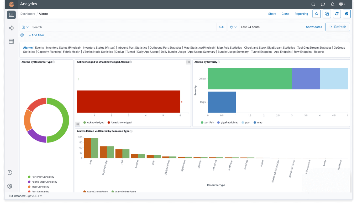Click the Share link
The image size is (357, 204).
(272, 14)
